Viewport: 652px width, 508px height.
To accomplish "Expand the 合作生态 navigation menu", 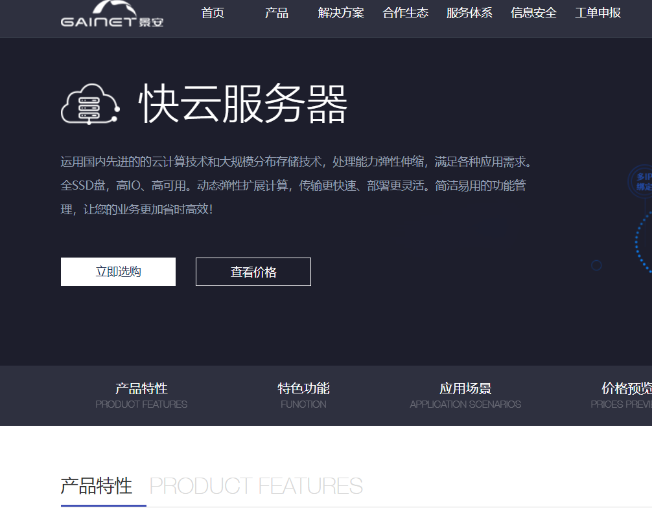I will 405,13.
